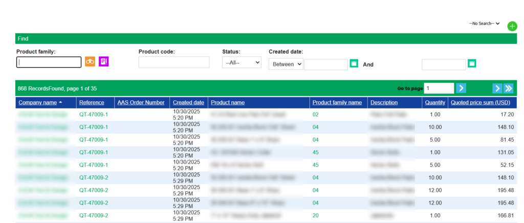
Task: Open the first QT-47009-1 reference link
Action: (x=94, y=115)
